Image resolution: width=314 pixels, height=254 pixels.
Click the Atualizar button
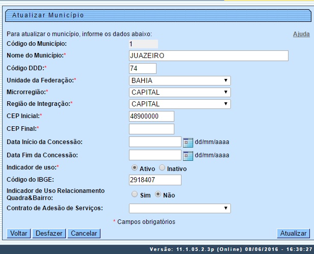pos(293,234)
